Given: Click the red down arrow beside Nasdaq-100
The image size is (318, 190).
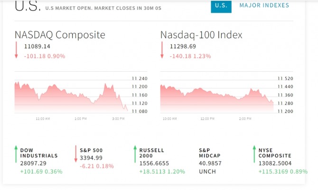Looking at the screenshot, I should (x=162, y=51).
